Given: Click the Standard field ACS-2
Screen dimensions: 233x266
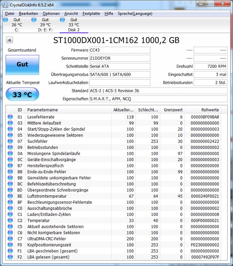Looking at the screenshot, I should [x=158, y=91].
